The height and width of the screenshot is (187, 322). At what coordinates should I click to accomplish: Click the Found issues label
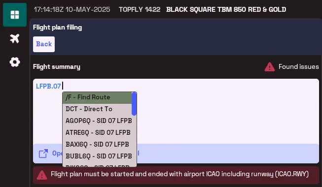point(299,66)
